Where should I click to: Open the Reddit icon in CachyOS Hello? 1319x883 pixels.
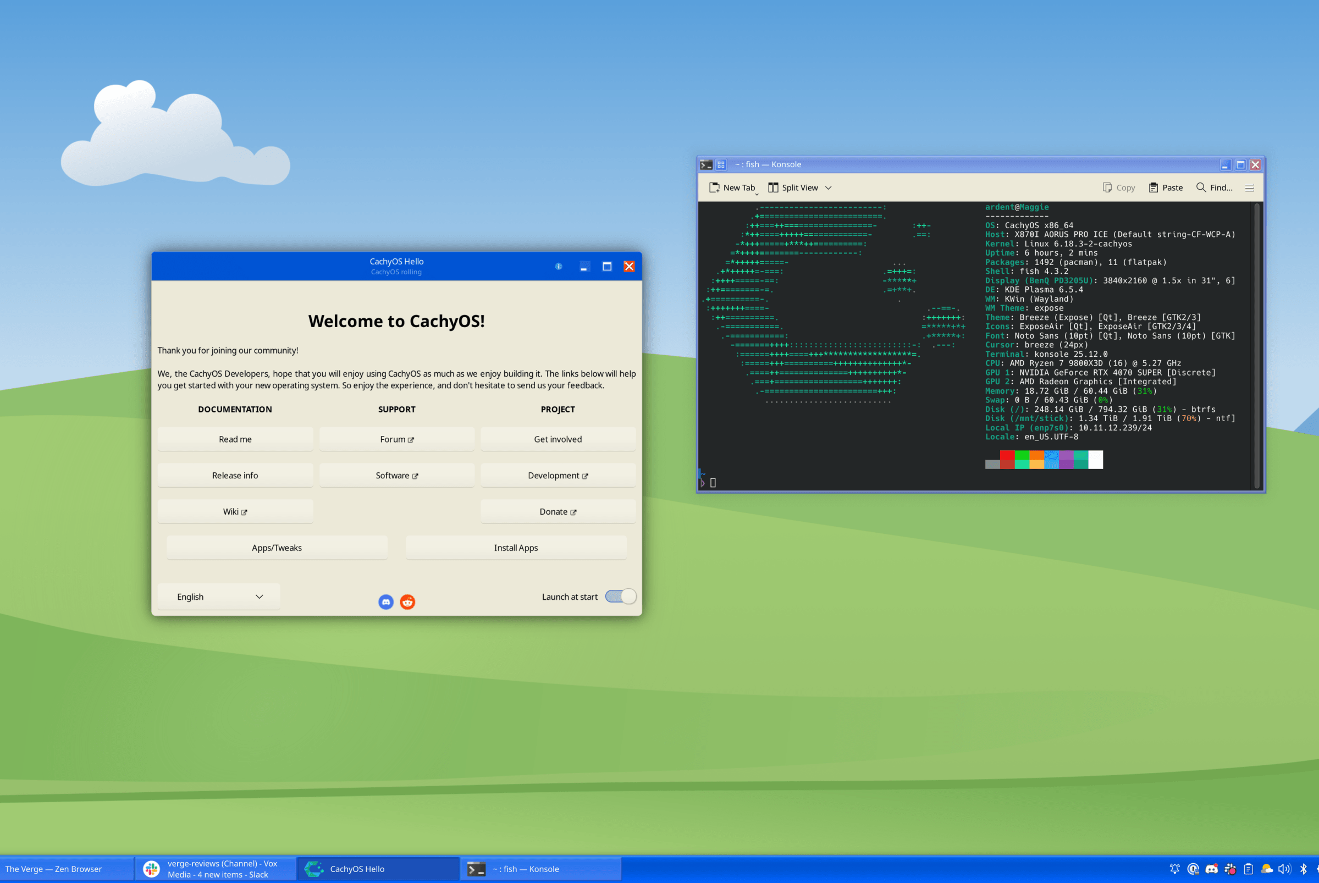(408, 602)
